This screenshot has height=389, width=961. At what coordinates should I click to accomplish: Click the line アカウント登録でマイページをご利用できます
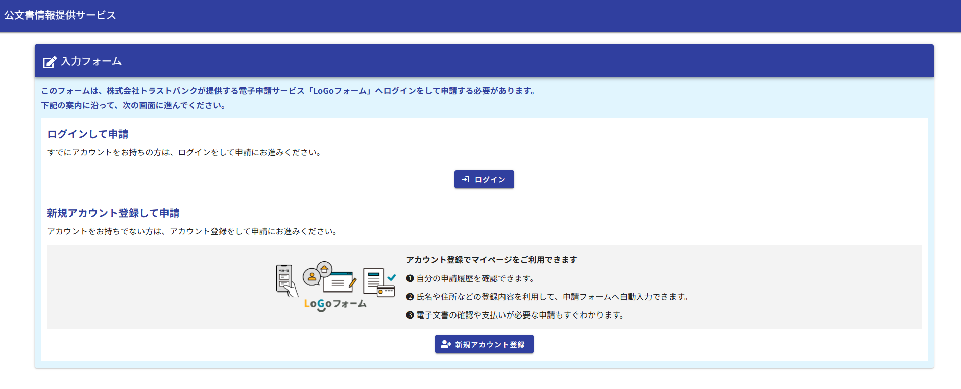[x=492, y=260]
